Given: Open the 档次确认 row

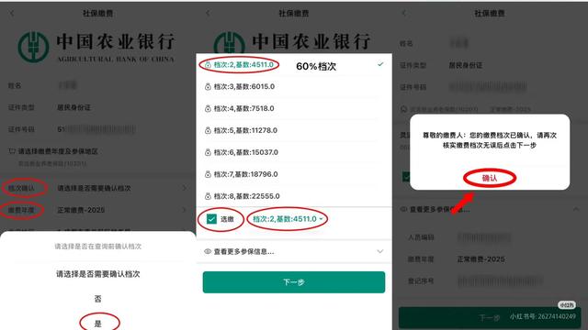Looking at the screenshot, I should (x=98, y=188).
